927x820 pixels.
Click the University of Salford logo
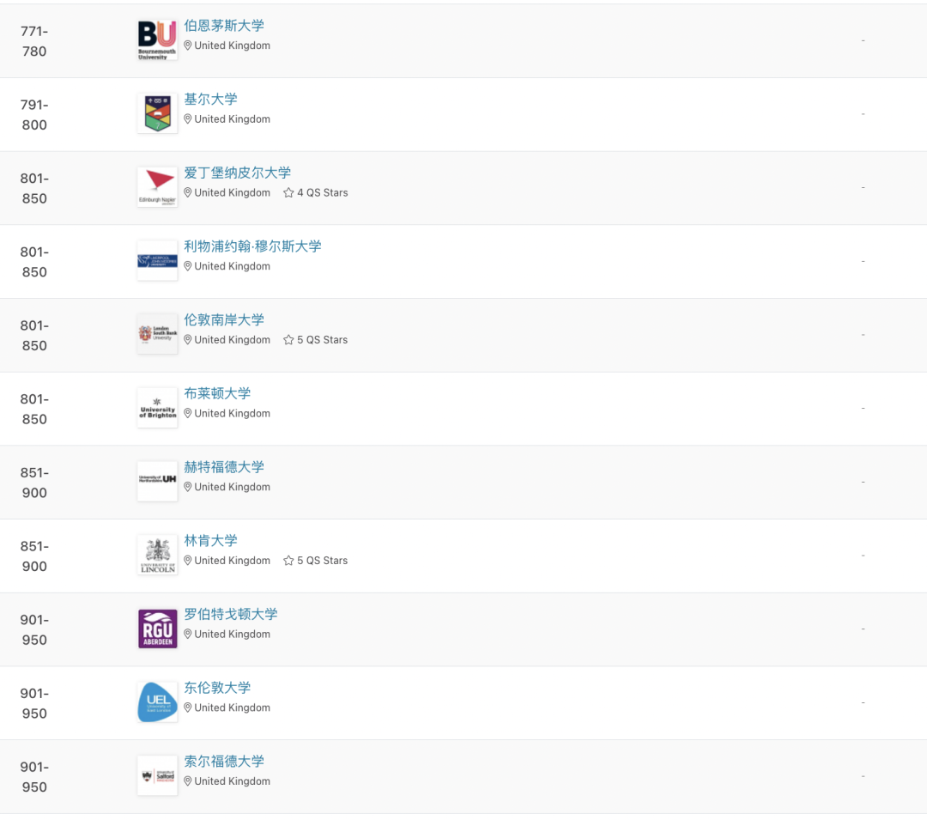click(157, 776)
